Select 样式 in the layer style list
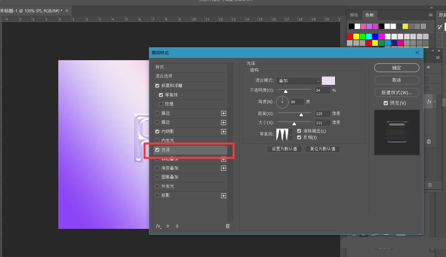Screen dimensions: 446x257 190,67
